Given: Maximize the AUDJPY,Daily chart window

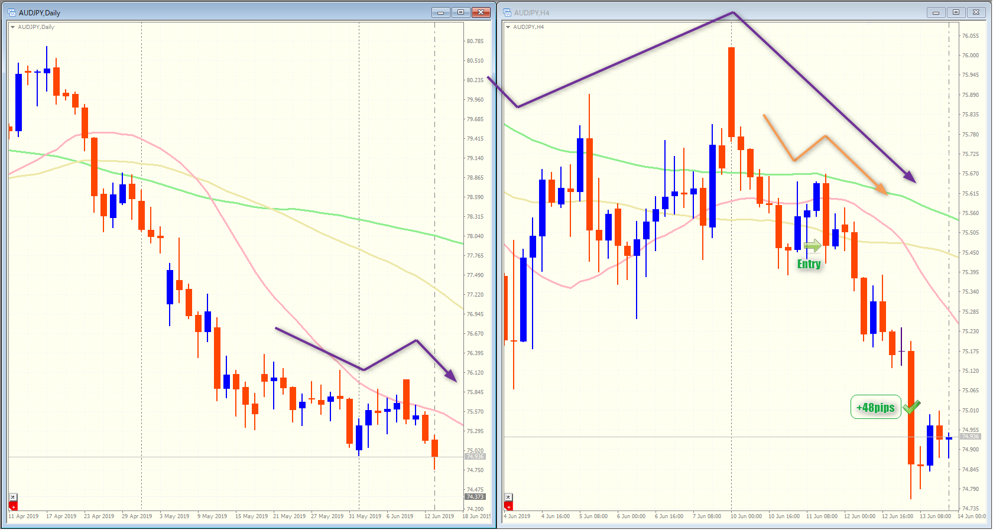Looking at the screenshot, I should [x=460, y=12].
